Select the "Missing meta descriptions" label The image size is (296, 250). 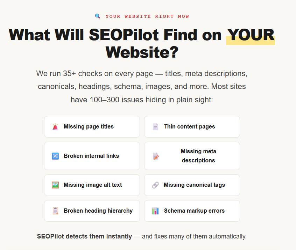tap(198, 156)
